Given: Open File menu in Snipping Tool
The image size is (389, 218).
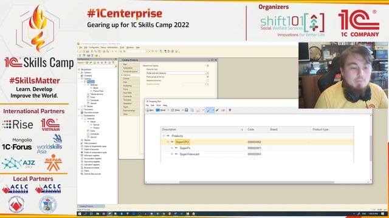Looking at the screenshot, I should (147, 105).
